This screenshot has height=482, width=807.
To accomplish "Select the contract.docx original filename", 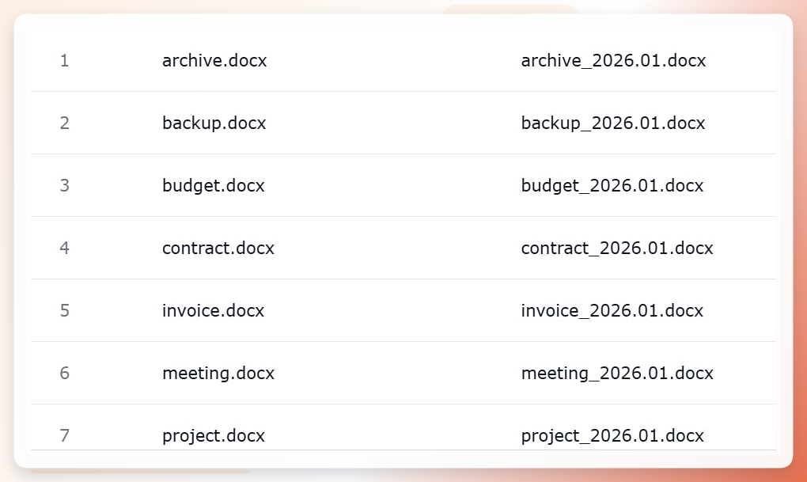I will click(x=218, y=249).
